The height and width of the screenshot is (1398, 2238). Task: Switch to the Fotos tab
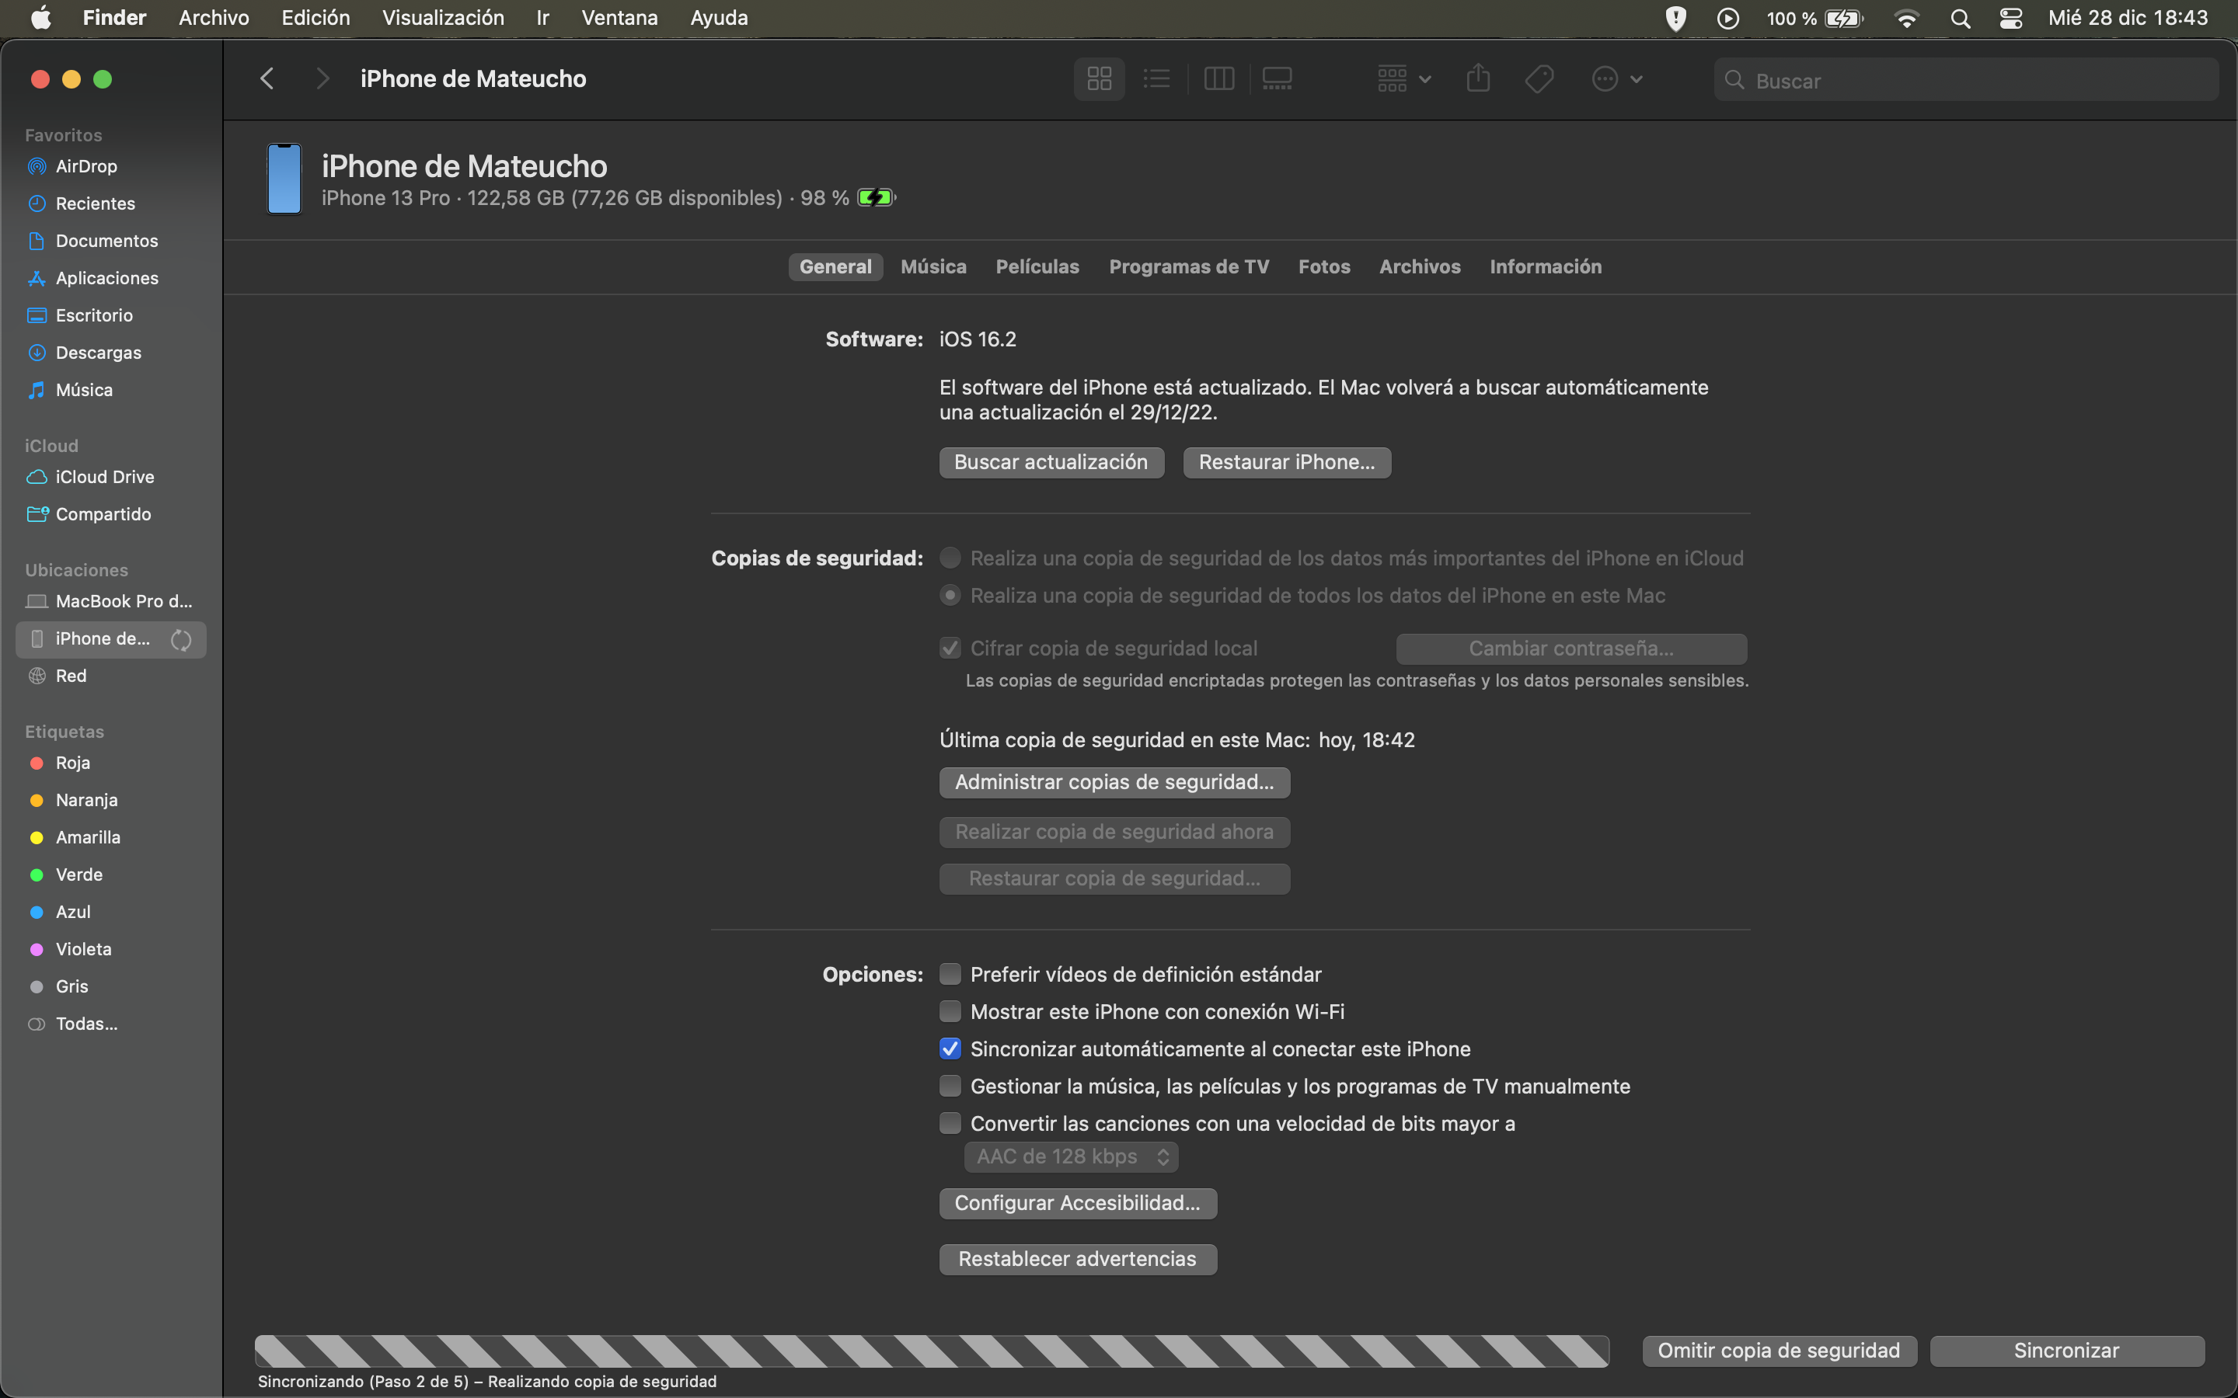pos(1323,267)
